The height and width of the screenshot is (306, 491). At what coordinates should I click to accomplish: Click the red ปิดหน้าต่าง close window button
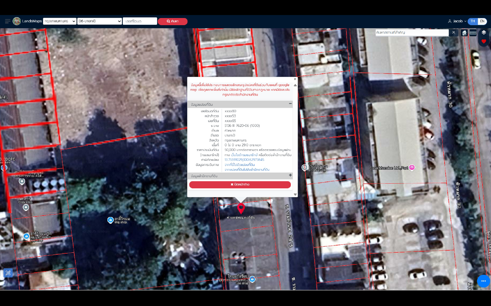pos(240,184)
